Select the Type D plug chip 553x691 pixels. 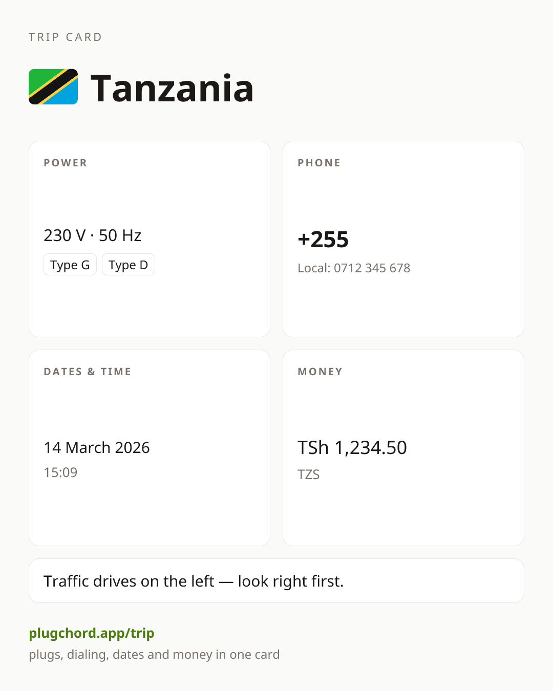click(x=129, y=265)
